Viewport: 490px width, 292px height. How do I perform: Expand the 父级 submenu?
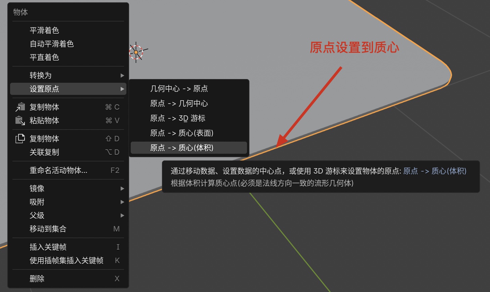37,215
